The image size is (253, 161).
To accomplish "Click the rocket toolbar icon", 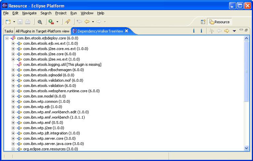I will pos(67,21).
